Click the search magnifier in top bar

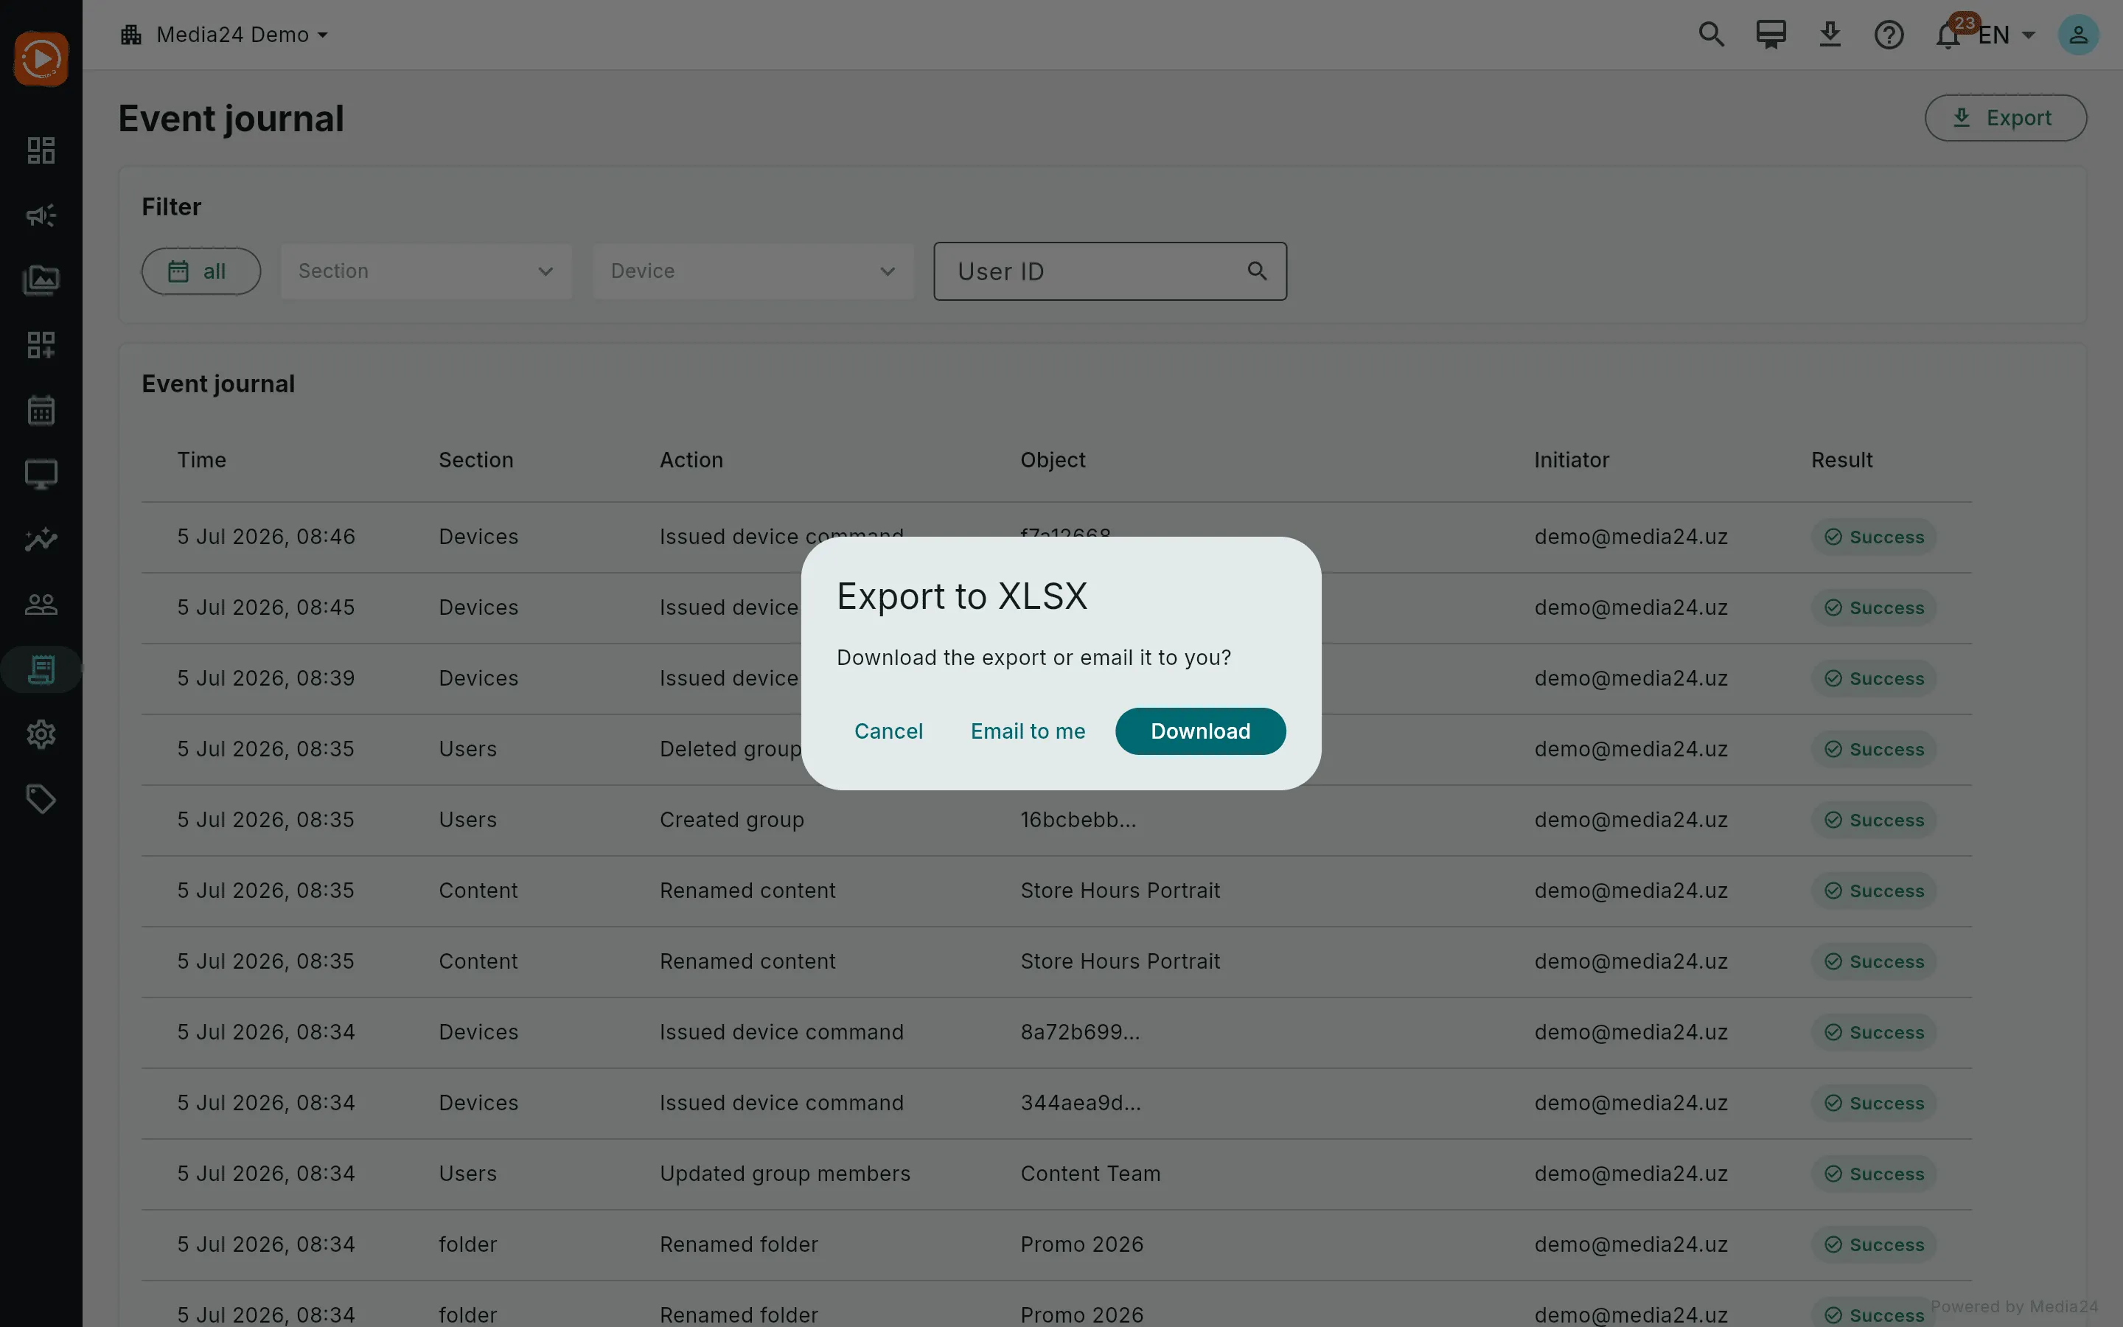(1711, 34)
